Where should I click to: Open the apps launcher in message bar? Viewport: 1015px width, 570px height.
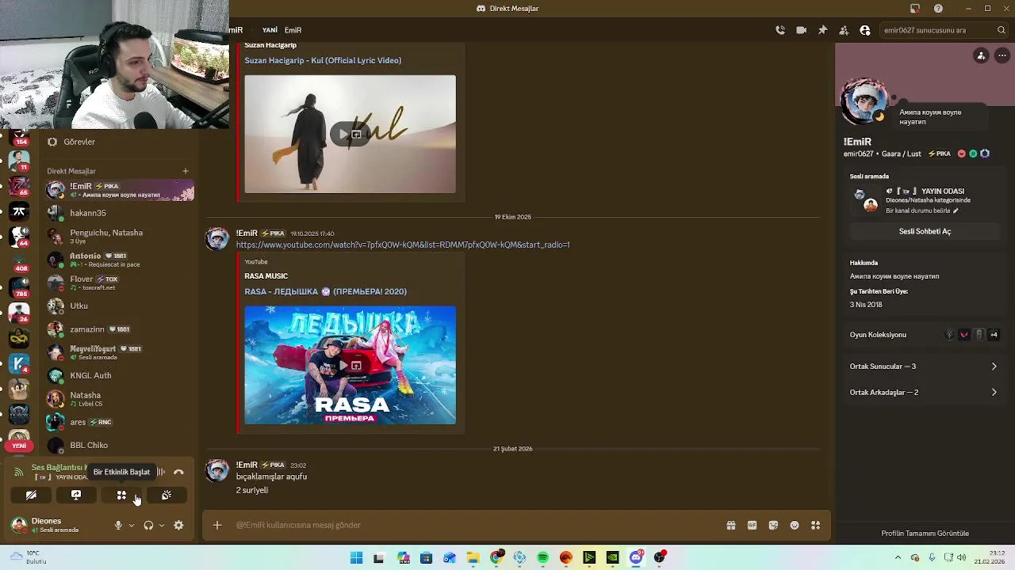click(x=816, y=525)
